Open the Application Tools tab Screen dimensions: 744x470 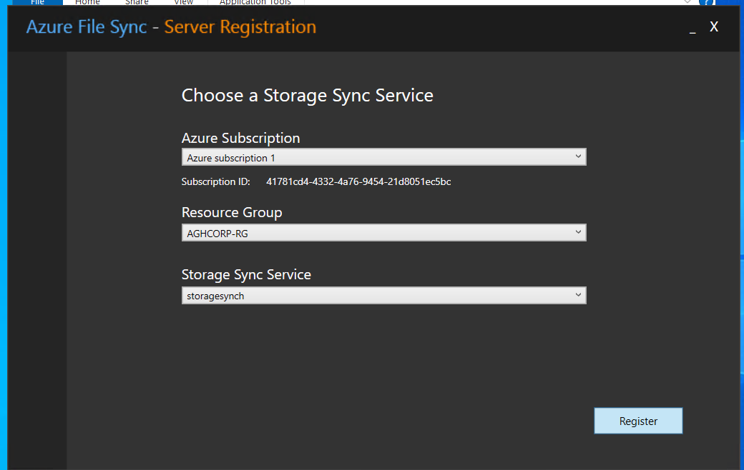click(255, 2)
